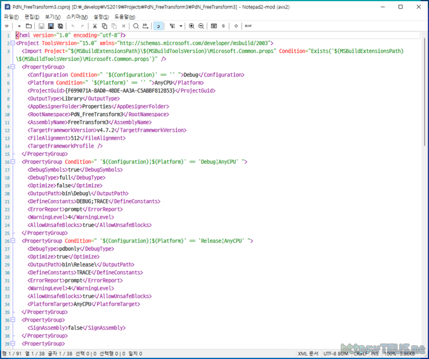The image size is (429, 359).
Task: Click the small circle toolbar icon
Action: pyautogui.click(x=236, y=26)
